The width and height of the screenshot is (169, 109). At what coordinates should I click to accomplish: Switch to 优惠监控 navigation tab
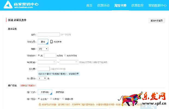tap(137, 5)
